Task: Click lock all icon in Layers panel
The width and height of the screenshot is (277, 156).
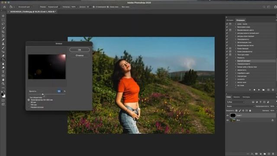Action: coord(250,110)
